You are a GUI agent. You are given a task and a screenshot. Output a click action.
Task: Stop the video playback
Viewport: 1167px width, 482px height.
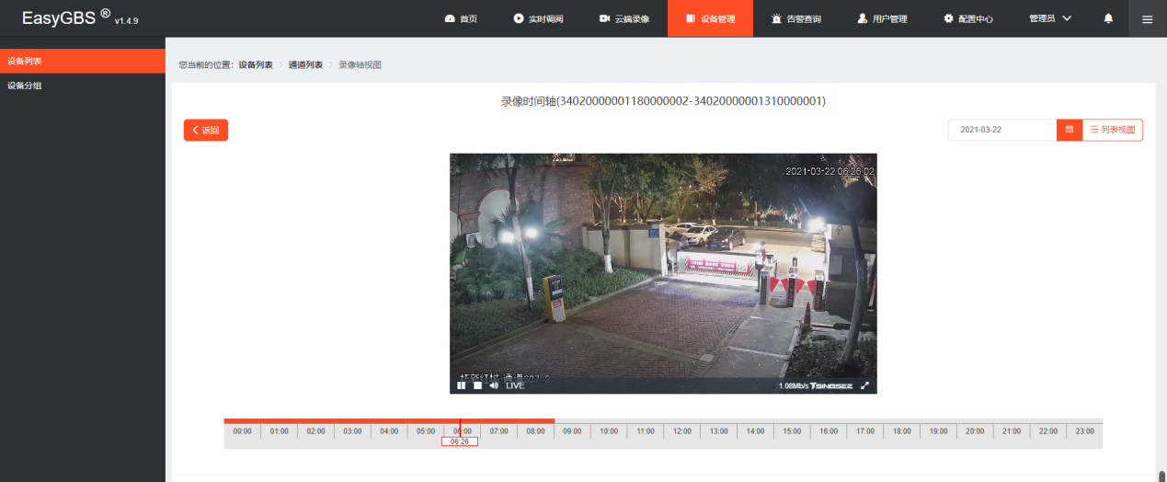(477, 385)
